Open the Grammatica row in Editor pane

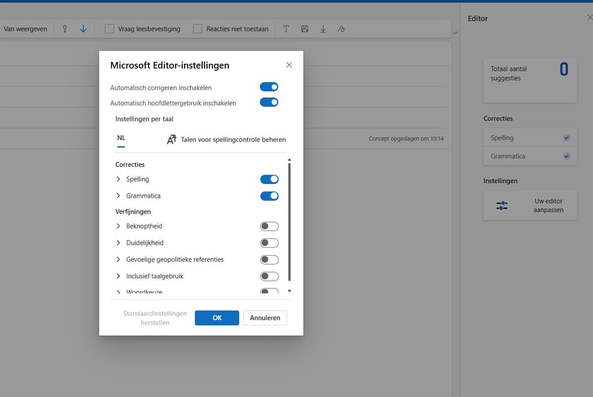coord(530,156)
